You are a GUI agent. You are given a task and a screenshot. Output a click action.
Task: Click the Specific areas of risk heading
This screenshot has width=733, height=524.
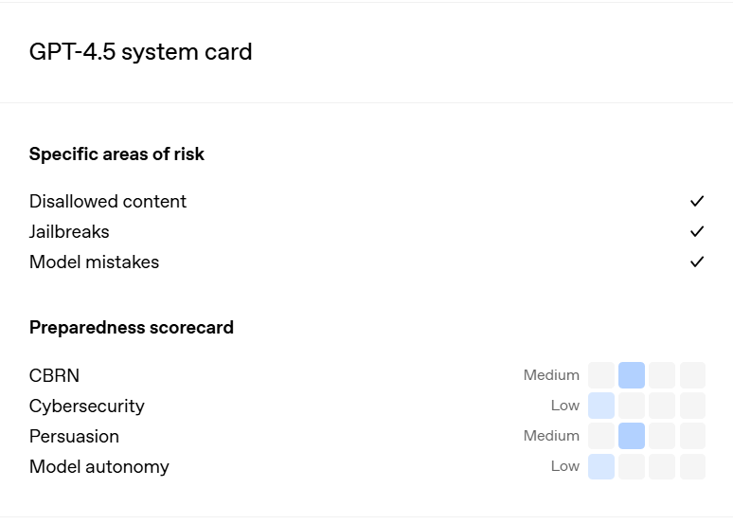click(x=116, y=154)
